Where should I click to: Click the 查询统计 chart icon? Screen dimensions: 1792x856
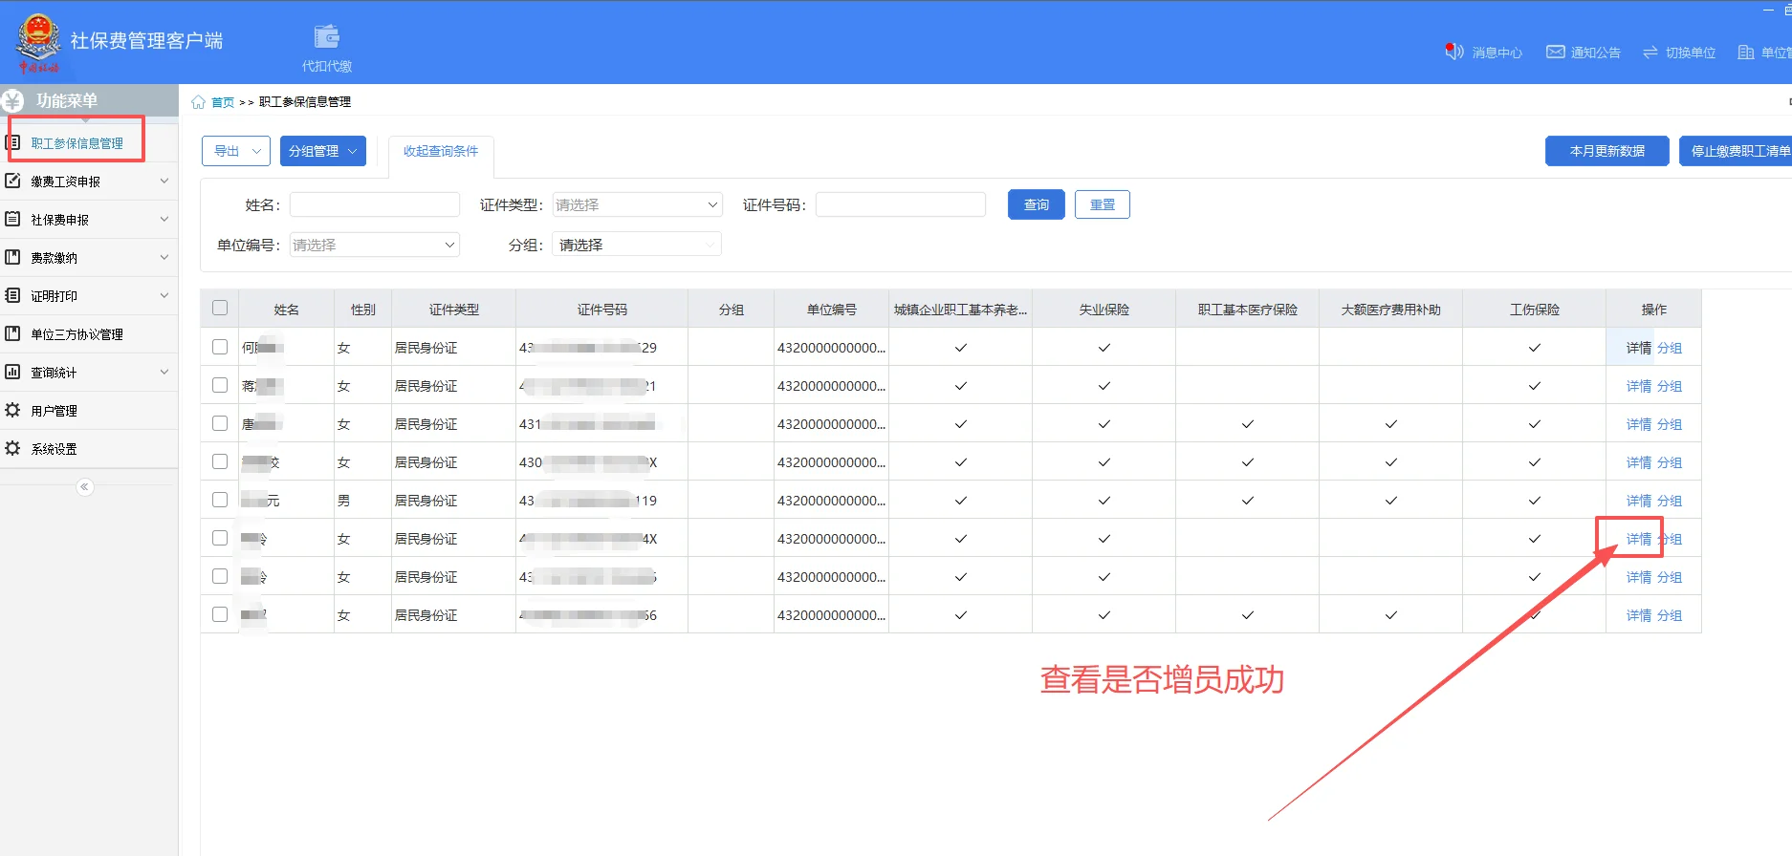[x=12, y=372]
